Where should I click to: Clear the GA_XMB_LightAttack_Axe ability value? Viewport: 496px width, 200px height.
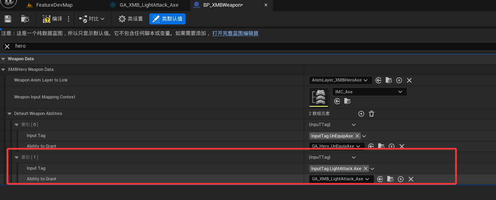coord(411,179)
